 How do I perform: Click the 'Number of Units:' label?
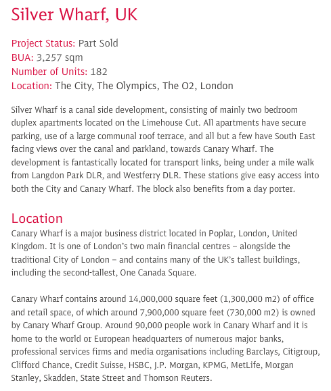[49, 72]
